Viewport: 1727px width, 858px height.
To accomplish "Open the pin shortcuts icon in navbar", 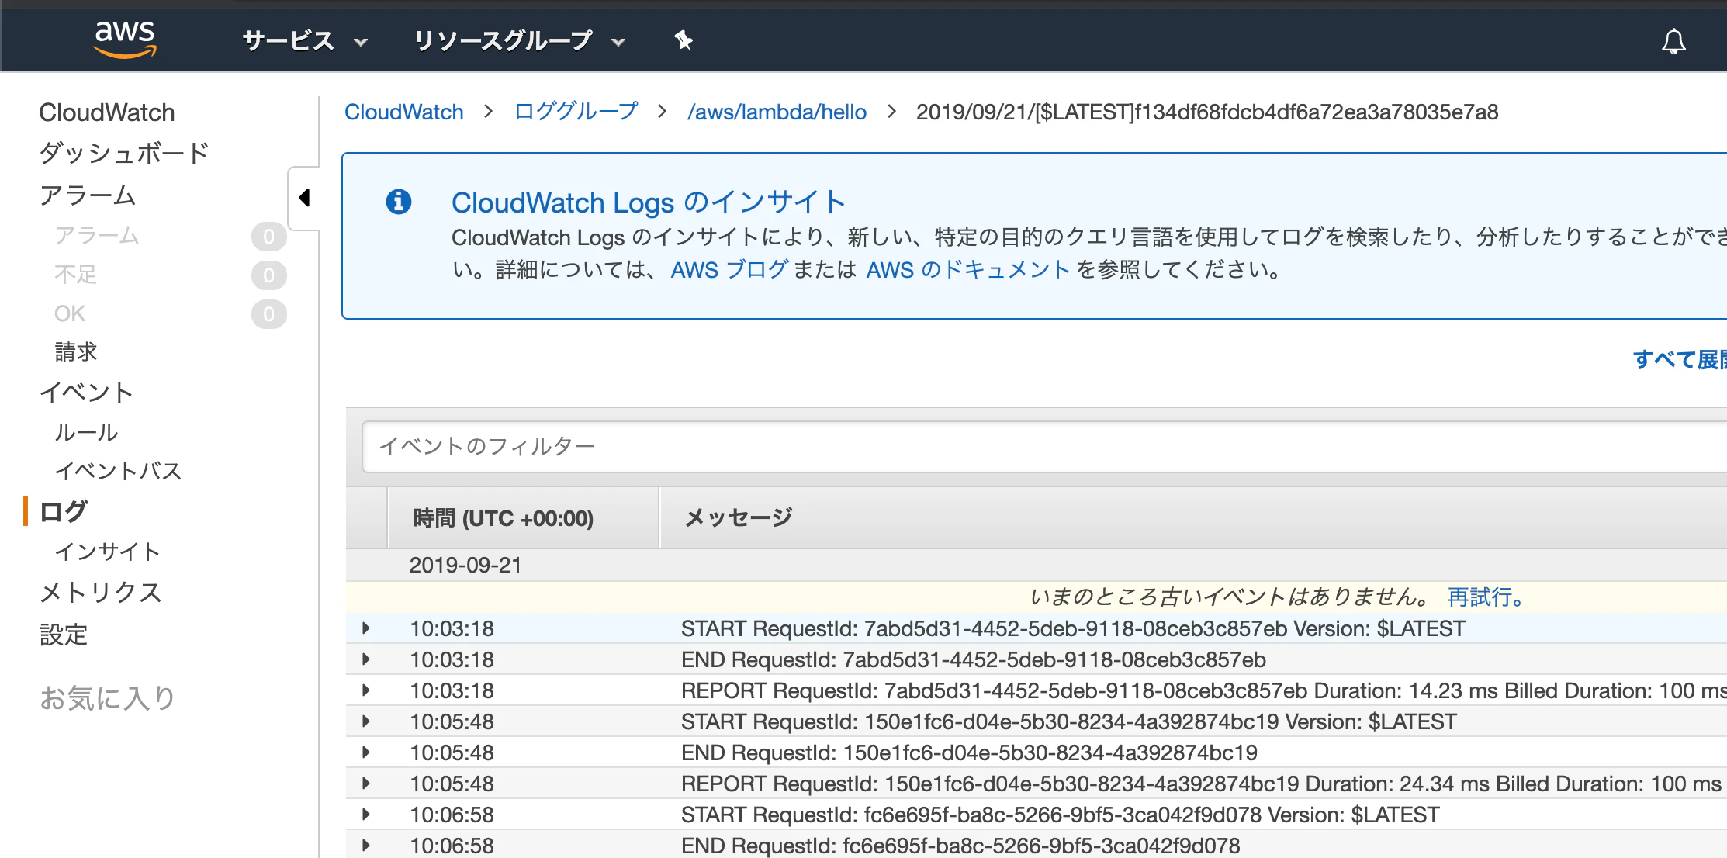I will (683, 40).
